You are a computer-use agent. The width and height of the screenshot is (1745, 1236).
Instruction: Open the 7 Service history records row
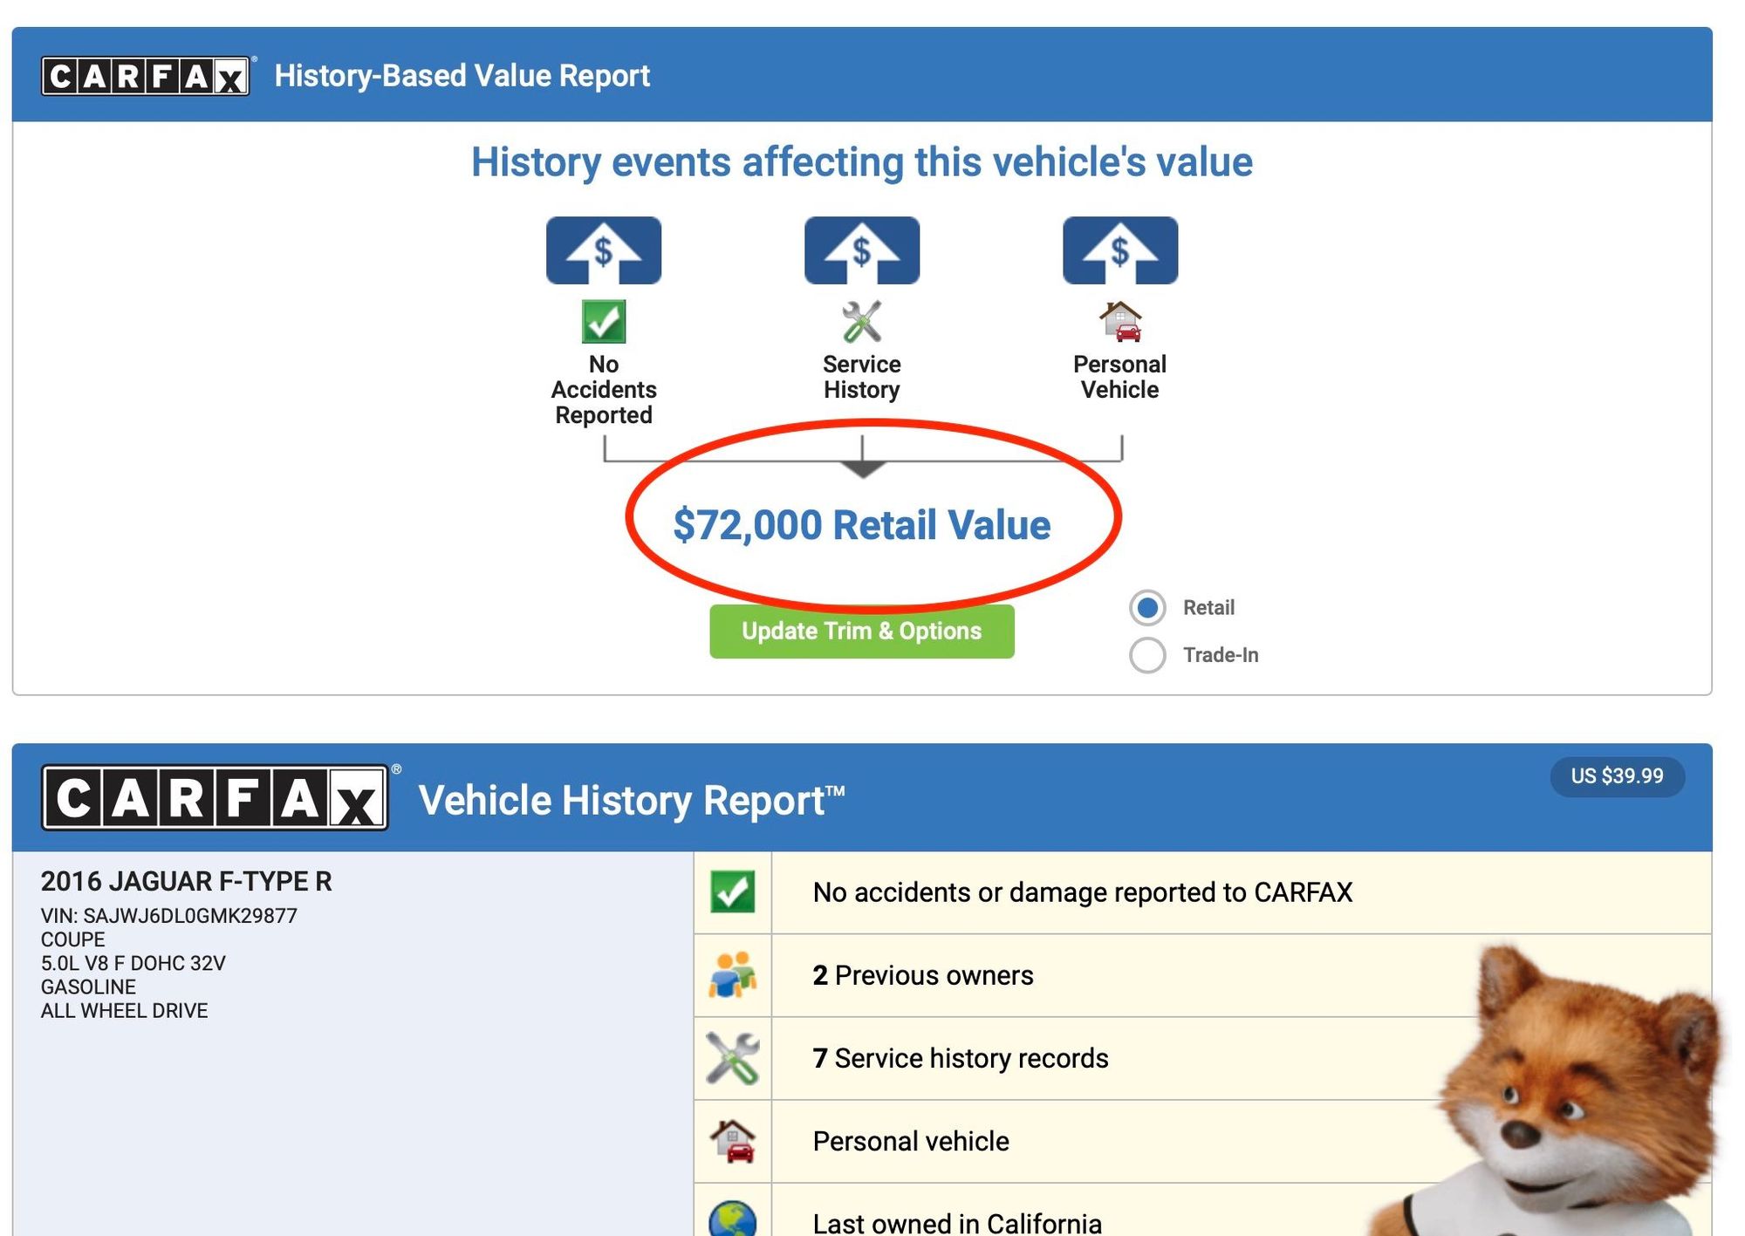(960, 1057)
